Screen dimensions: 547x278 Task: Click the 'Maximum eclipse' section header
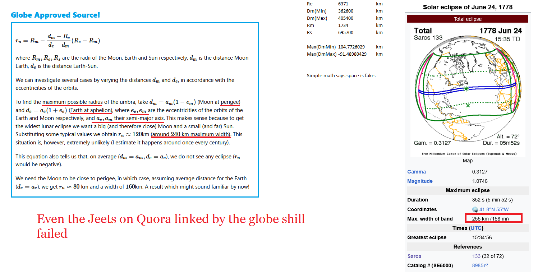[x=468, y=190]
